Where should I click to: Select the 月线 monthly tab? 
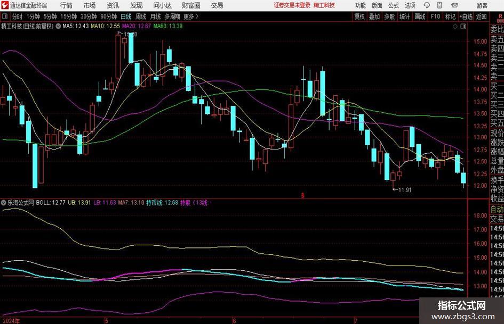[x=156, y=16]
